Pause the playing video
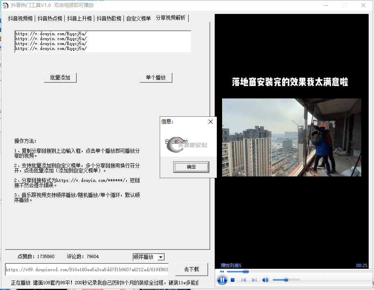This screenshot has height=290, width=374. 222,280
